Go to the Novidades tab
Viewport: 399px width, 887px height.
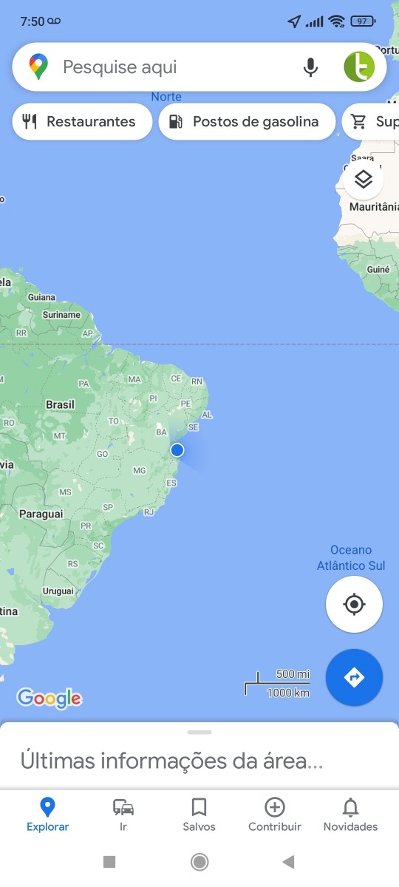click(351, 814)
